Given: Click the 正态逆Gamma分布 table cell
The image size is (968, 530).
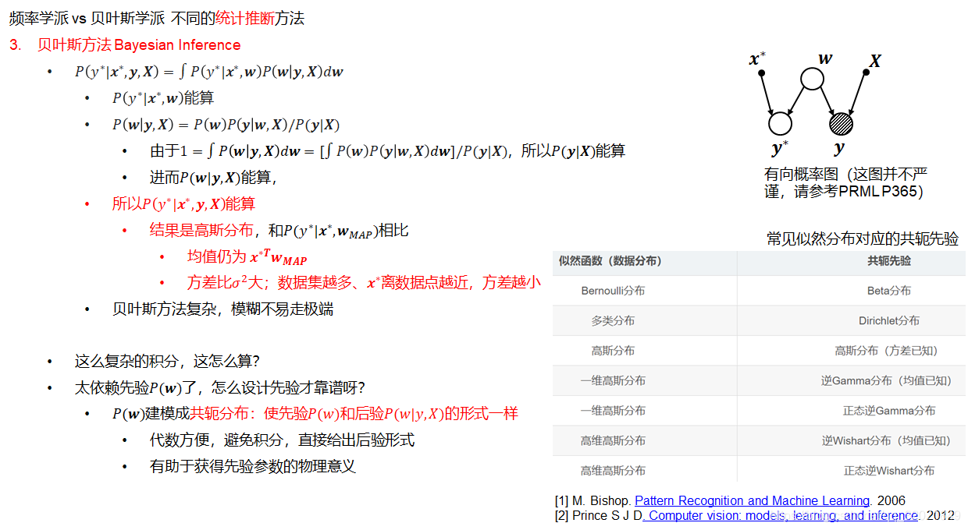Looking at the screenshot, I should point(889,411).
